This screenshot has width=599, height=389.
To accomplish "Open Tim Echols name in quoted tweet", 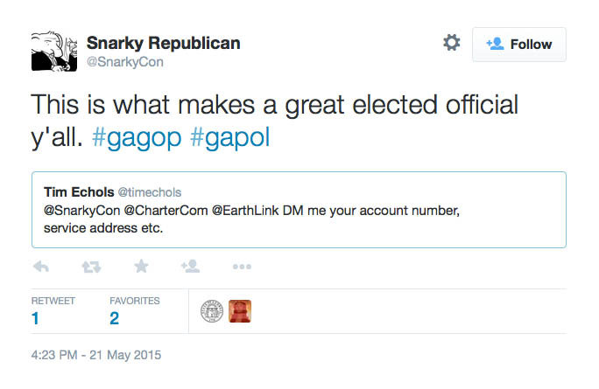I will tap(79, 191).
